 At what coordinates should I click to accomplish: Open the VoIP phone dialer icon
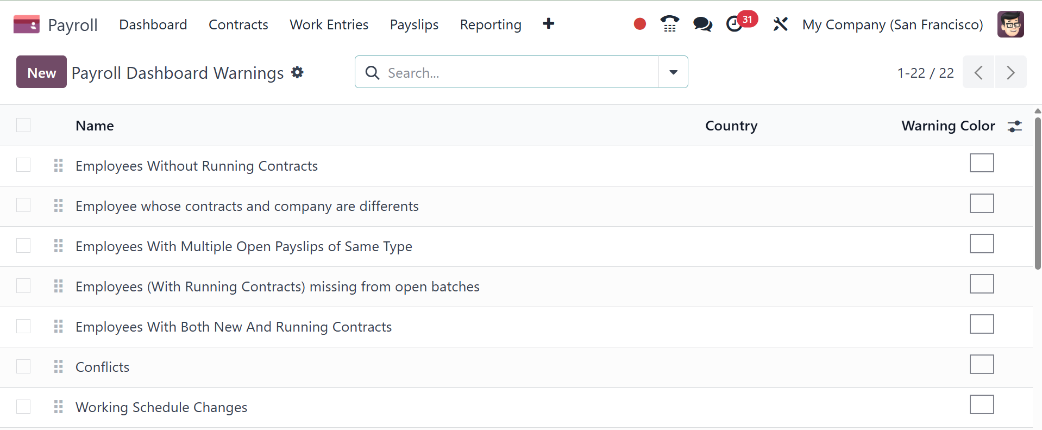[669, 24]
